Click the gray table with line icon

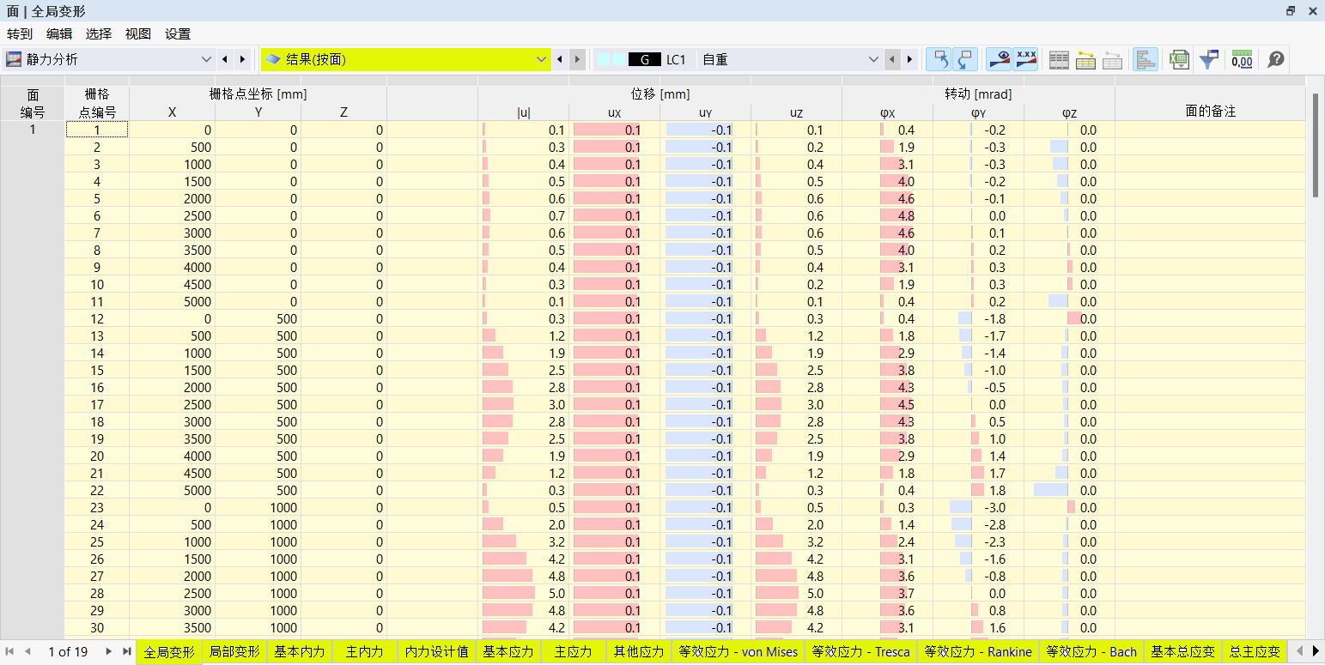[1112, 59]
